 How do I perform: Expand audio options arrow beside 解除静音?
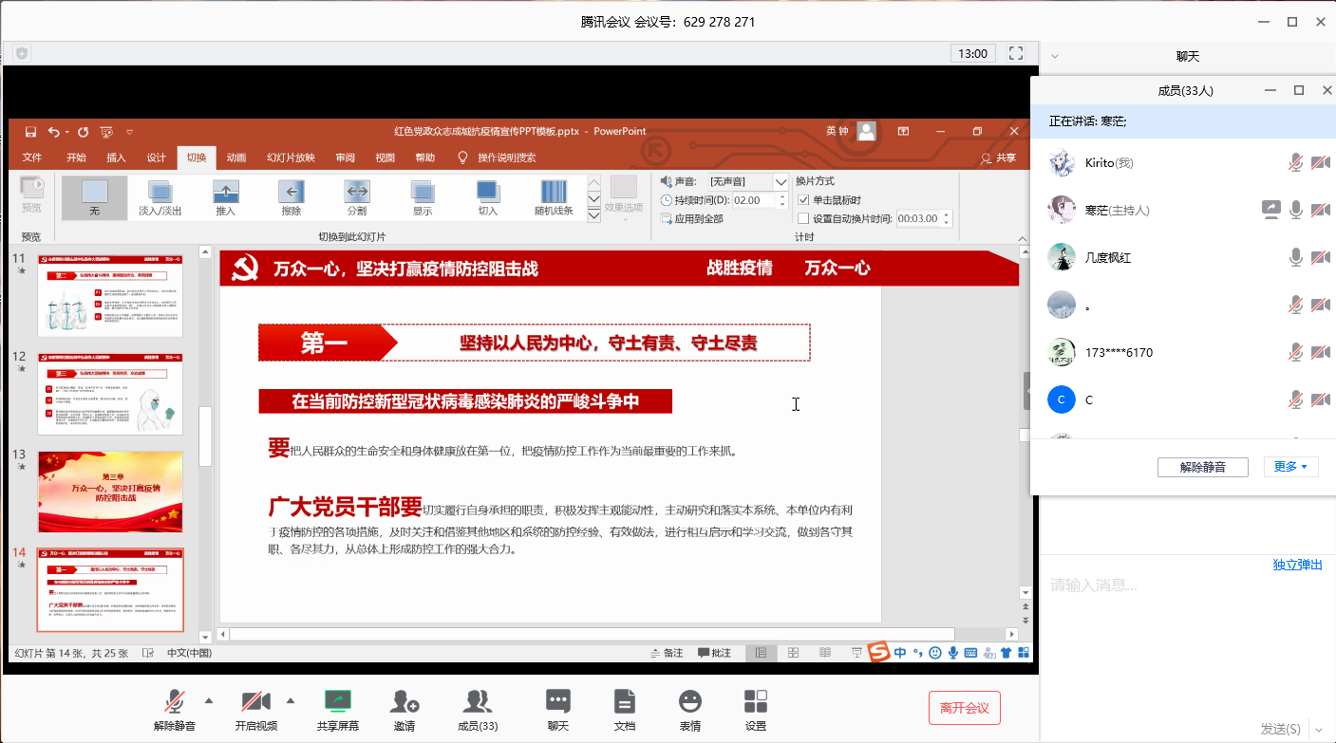(x=209, y=701)
